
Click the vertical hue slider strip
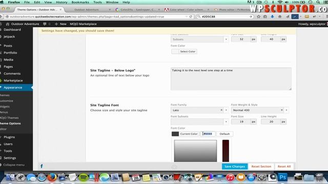(x=225, y=151)
